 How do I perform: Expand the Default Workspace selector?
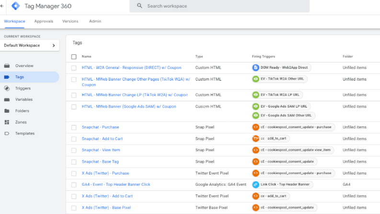tap(30, 46)
